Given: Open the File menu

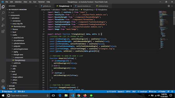Looking at the screenshot, I should (x=7, y=2).
